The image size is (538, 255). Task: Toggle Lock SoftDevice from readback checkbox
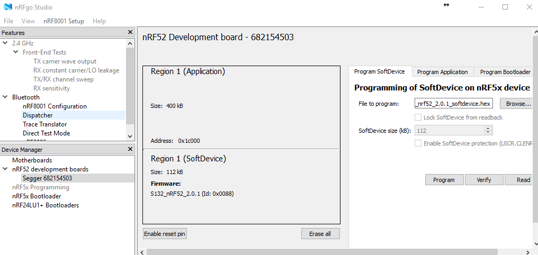[x=418, y=117]
